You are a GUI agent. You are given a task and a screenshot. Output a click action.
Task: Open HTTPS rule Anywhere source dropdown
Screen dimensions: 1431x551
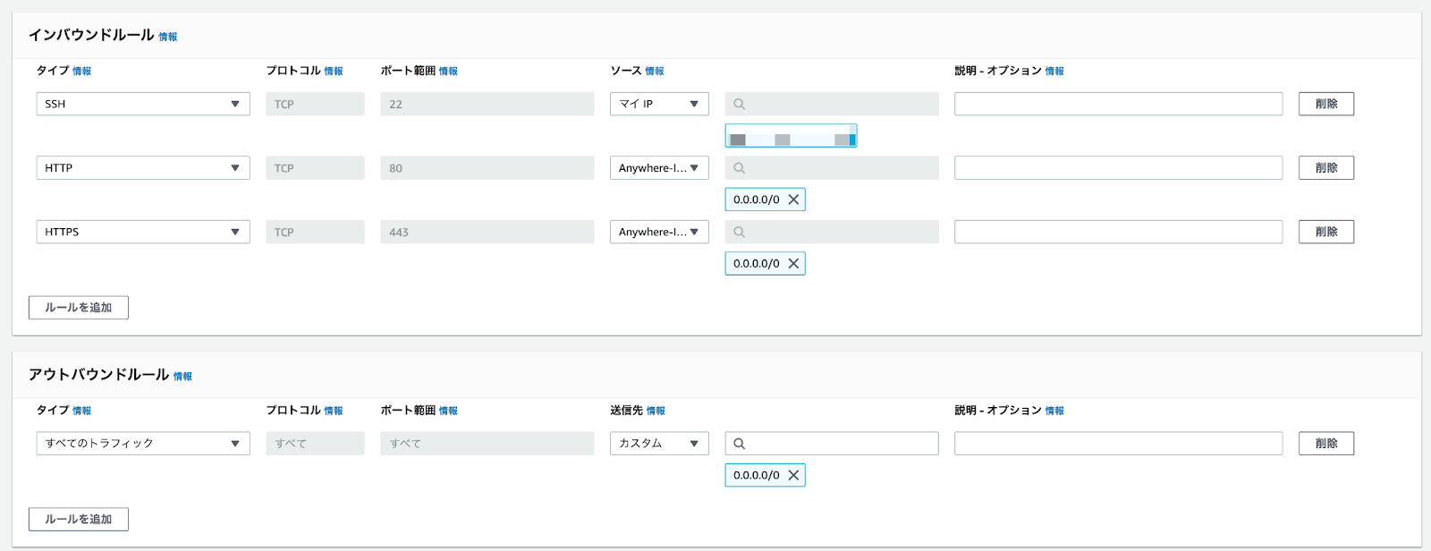click(659, 232)
